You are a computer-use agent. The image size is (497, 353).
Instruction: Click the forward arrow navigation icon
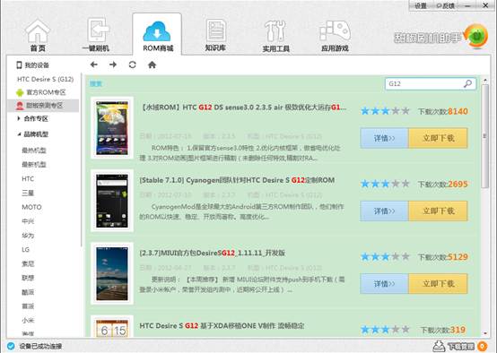[113, 65]
